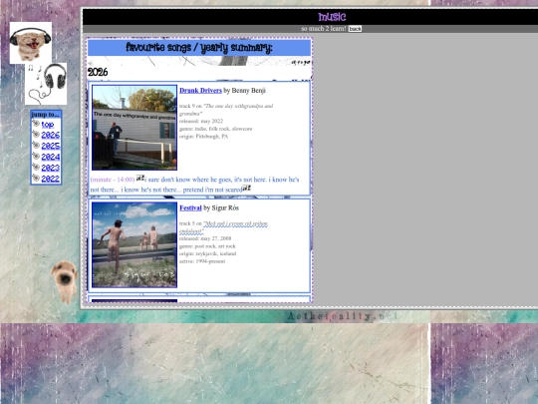Click the '(minute - 14:00)' timestamp text
The width and height of the screenshot is (538, 404).
click(x=113, y=180)
